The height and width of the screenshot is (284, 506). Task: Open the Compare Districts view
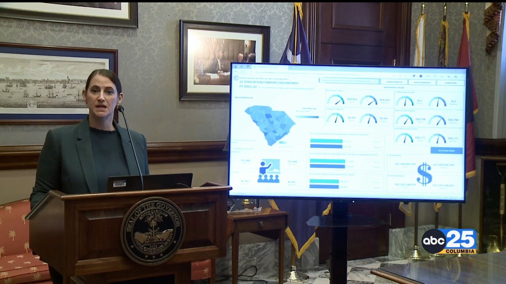(394, 82)
